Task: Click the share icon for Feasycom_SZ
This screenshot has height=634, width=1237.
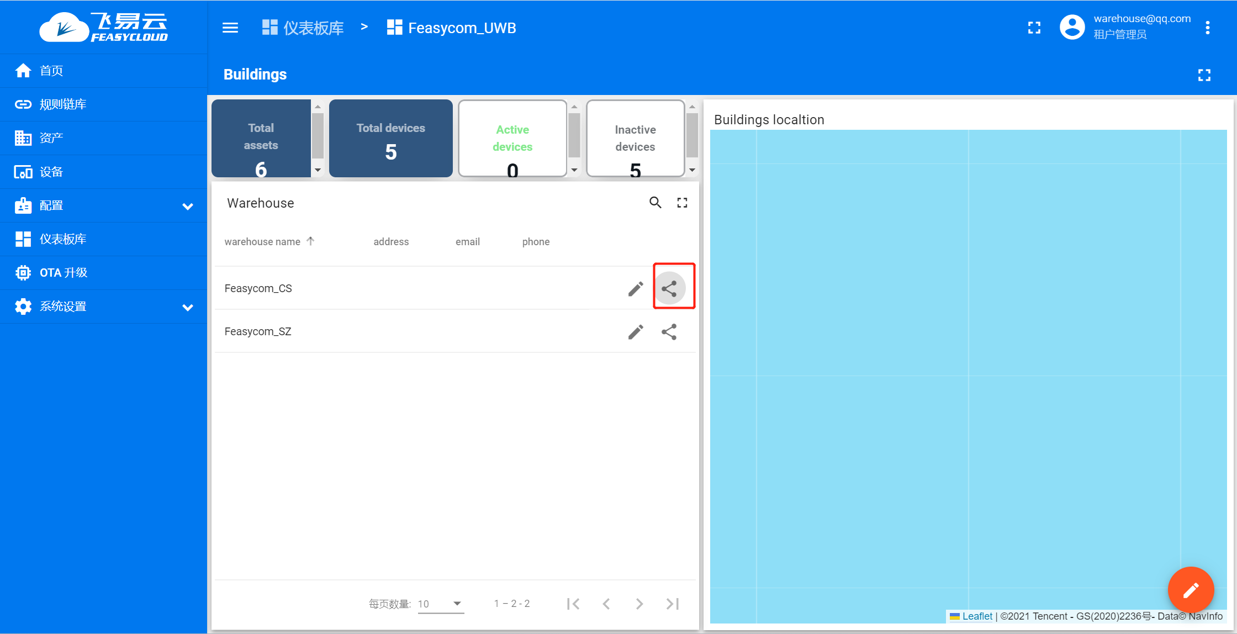Action: click(x=669, y=332)
